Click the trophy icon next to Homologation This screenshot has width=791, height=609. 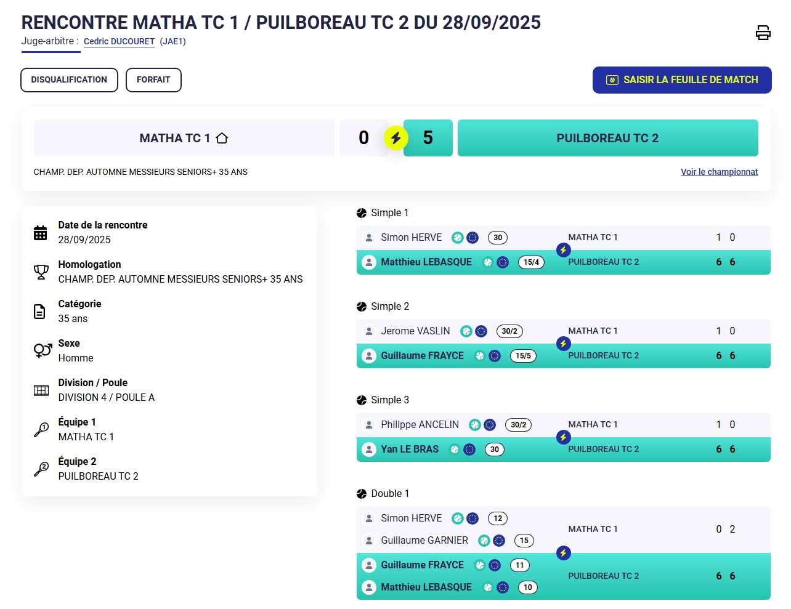pyautogui.click(x=41, y=272)
